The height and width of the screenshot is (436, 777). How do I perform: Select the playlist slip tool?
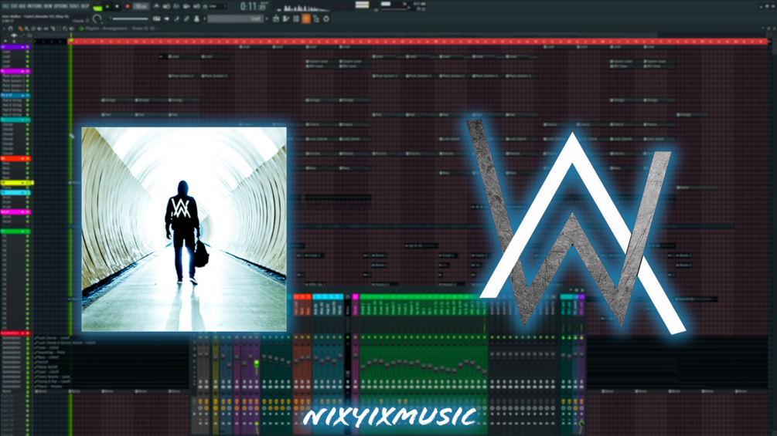[x=46, y=29]
